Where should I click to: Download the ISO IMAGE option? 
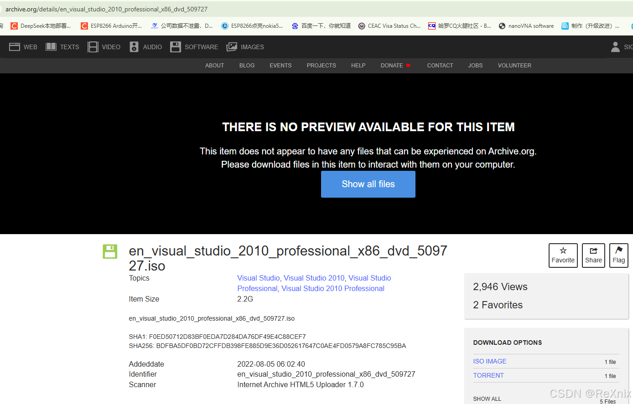coord(490,361)
